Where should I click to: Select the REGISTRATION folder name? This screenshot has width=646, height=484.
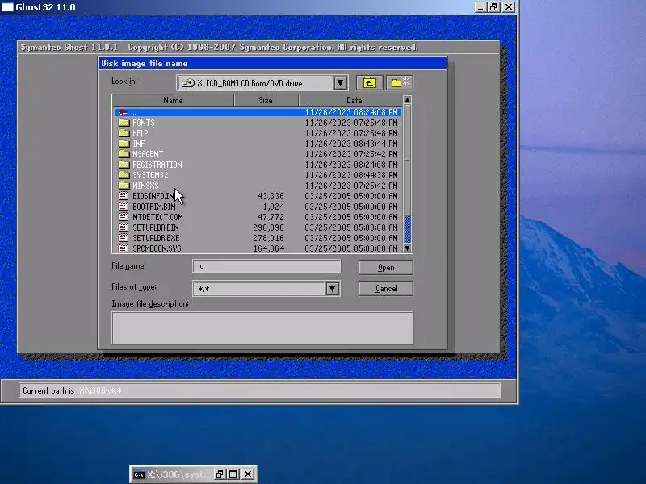click(x=157, y=165)
